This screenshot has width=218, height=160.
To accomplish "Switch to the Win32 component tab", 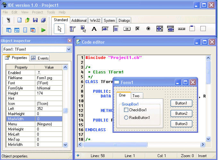I will (95, 21).
